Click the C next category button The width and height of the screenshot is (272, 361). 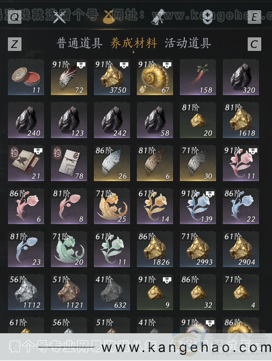(x=254, y=44)
